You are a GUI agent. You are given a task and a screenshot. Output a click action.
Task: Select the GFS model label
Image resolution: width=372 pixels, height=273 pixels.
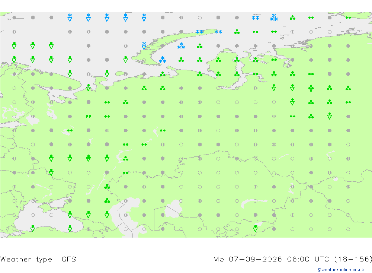click(x=69, y=259)
